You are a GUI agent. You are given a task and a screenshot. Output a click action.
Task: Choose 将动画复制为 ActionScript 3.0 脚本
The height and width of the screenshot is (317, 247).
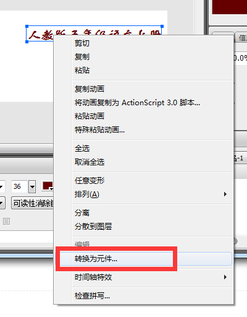point(137,103)
